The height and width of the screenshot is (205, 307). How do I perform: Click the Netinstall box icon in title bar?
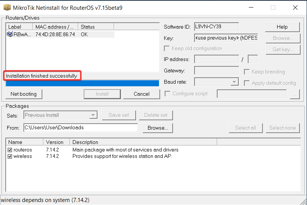(7, 8)
